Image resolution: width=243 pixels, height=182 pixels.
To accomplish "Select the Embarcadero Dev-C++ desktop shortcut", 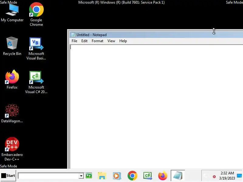I will click(x=12, y=149).
